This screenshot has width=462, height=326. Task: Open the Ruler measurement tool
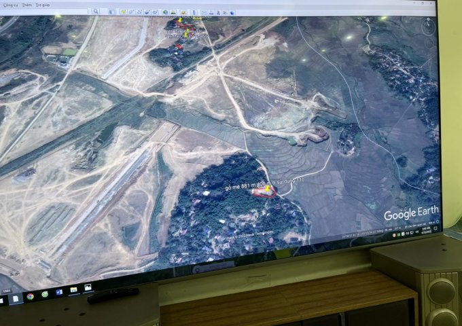point(194,12)
